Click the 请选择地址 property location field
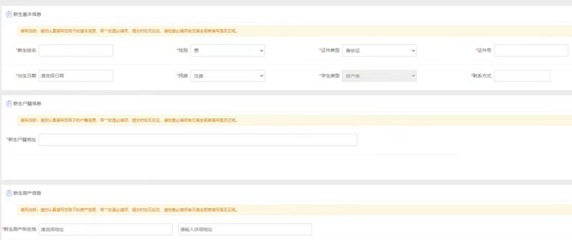 (105, 229)
